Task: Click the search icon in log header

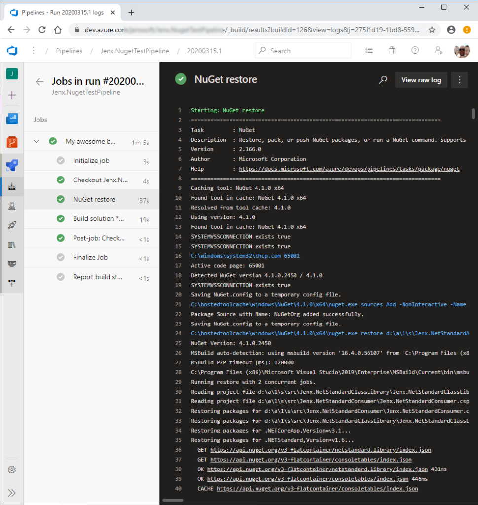Action: pyautogui.click(x=383, y=80)
